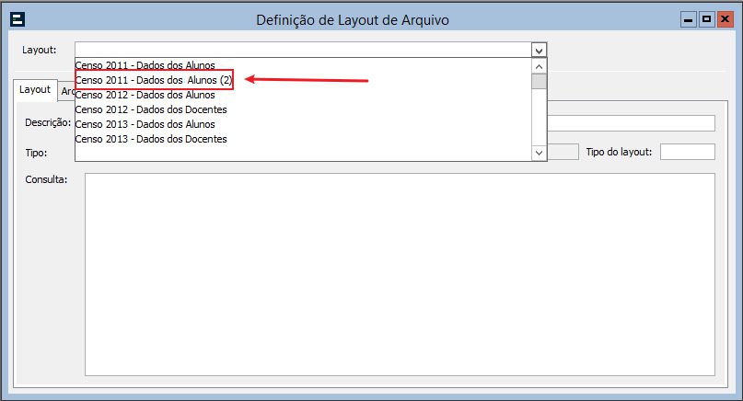
Task: Open the window system menu icon
Action: [x=17, y=19]
